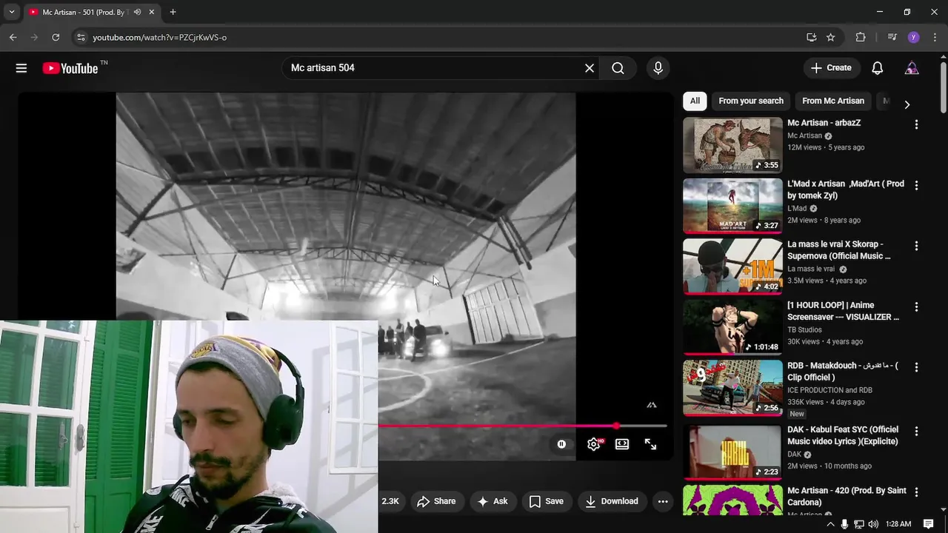The width and height of the screenshot is (948, 533).
Task: Click the Share button
Action: 436,501
